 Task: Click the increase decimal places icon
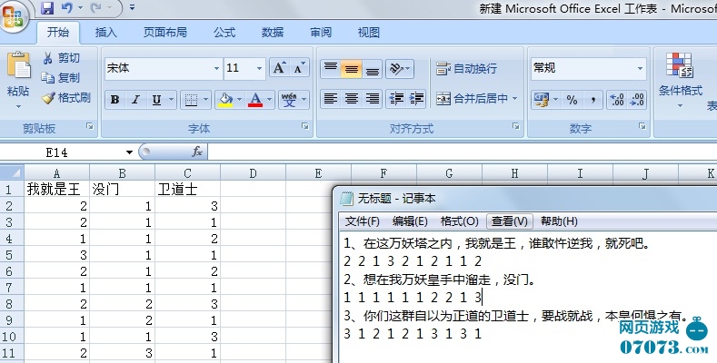point(615,99)
